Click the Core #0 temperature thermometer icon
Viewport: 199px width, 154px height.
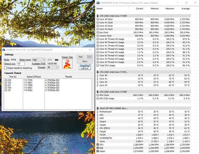[97, 76]
